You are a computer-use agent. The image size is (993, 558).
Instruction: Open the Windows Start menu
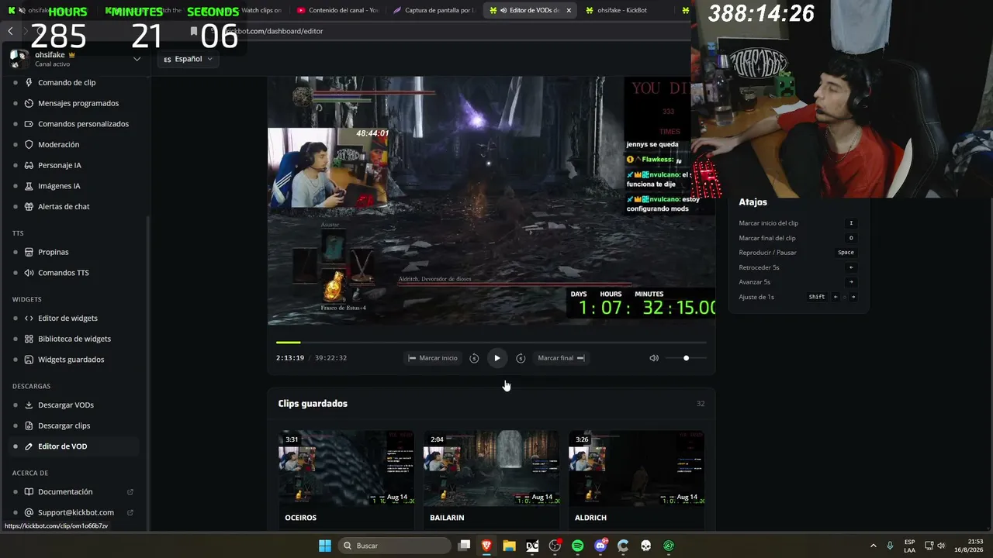(x=325, y=546)
